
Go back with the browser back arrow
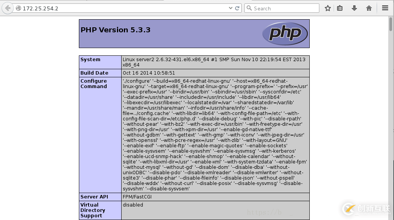click(8, 8)
